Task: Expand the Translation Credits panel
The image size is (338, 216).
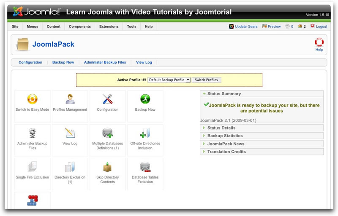Action: click(x=262, y=152)
